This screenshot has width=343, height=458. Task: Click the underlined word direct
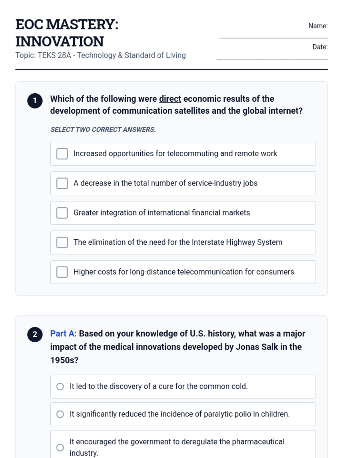point(170,99)
